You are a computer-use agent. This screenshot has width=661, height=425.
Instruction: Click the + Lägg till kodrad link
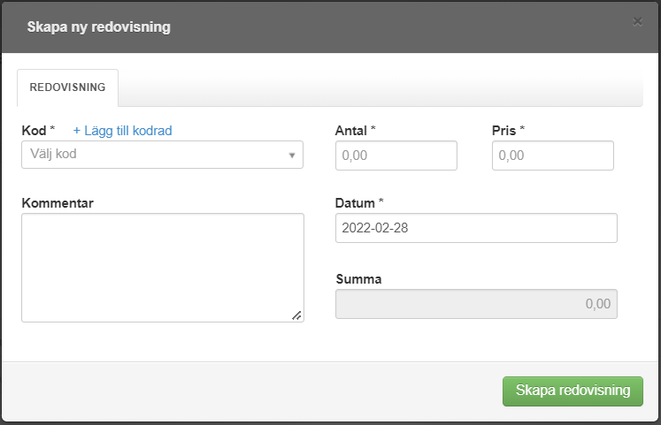pyautogui.click(x=122, y=131)
